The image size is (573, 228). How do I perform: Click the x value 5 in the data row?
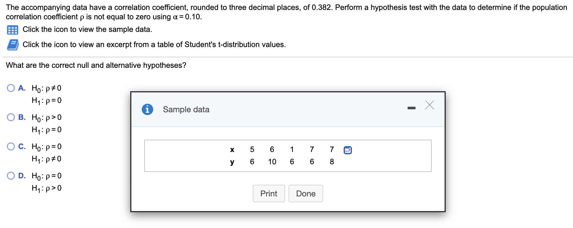tap(252, 149)
